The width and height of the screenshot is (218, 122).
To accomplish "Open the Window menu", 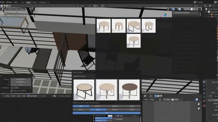I will [9, 2].
